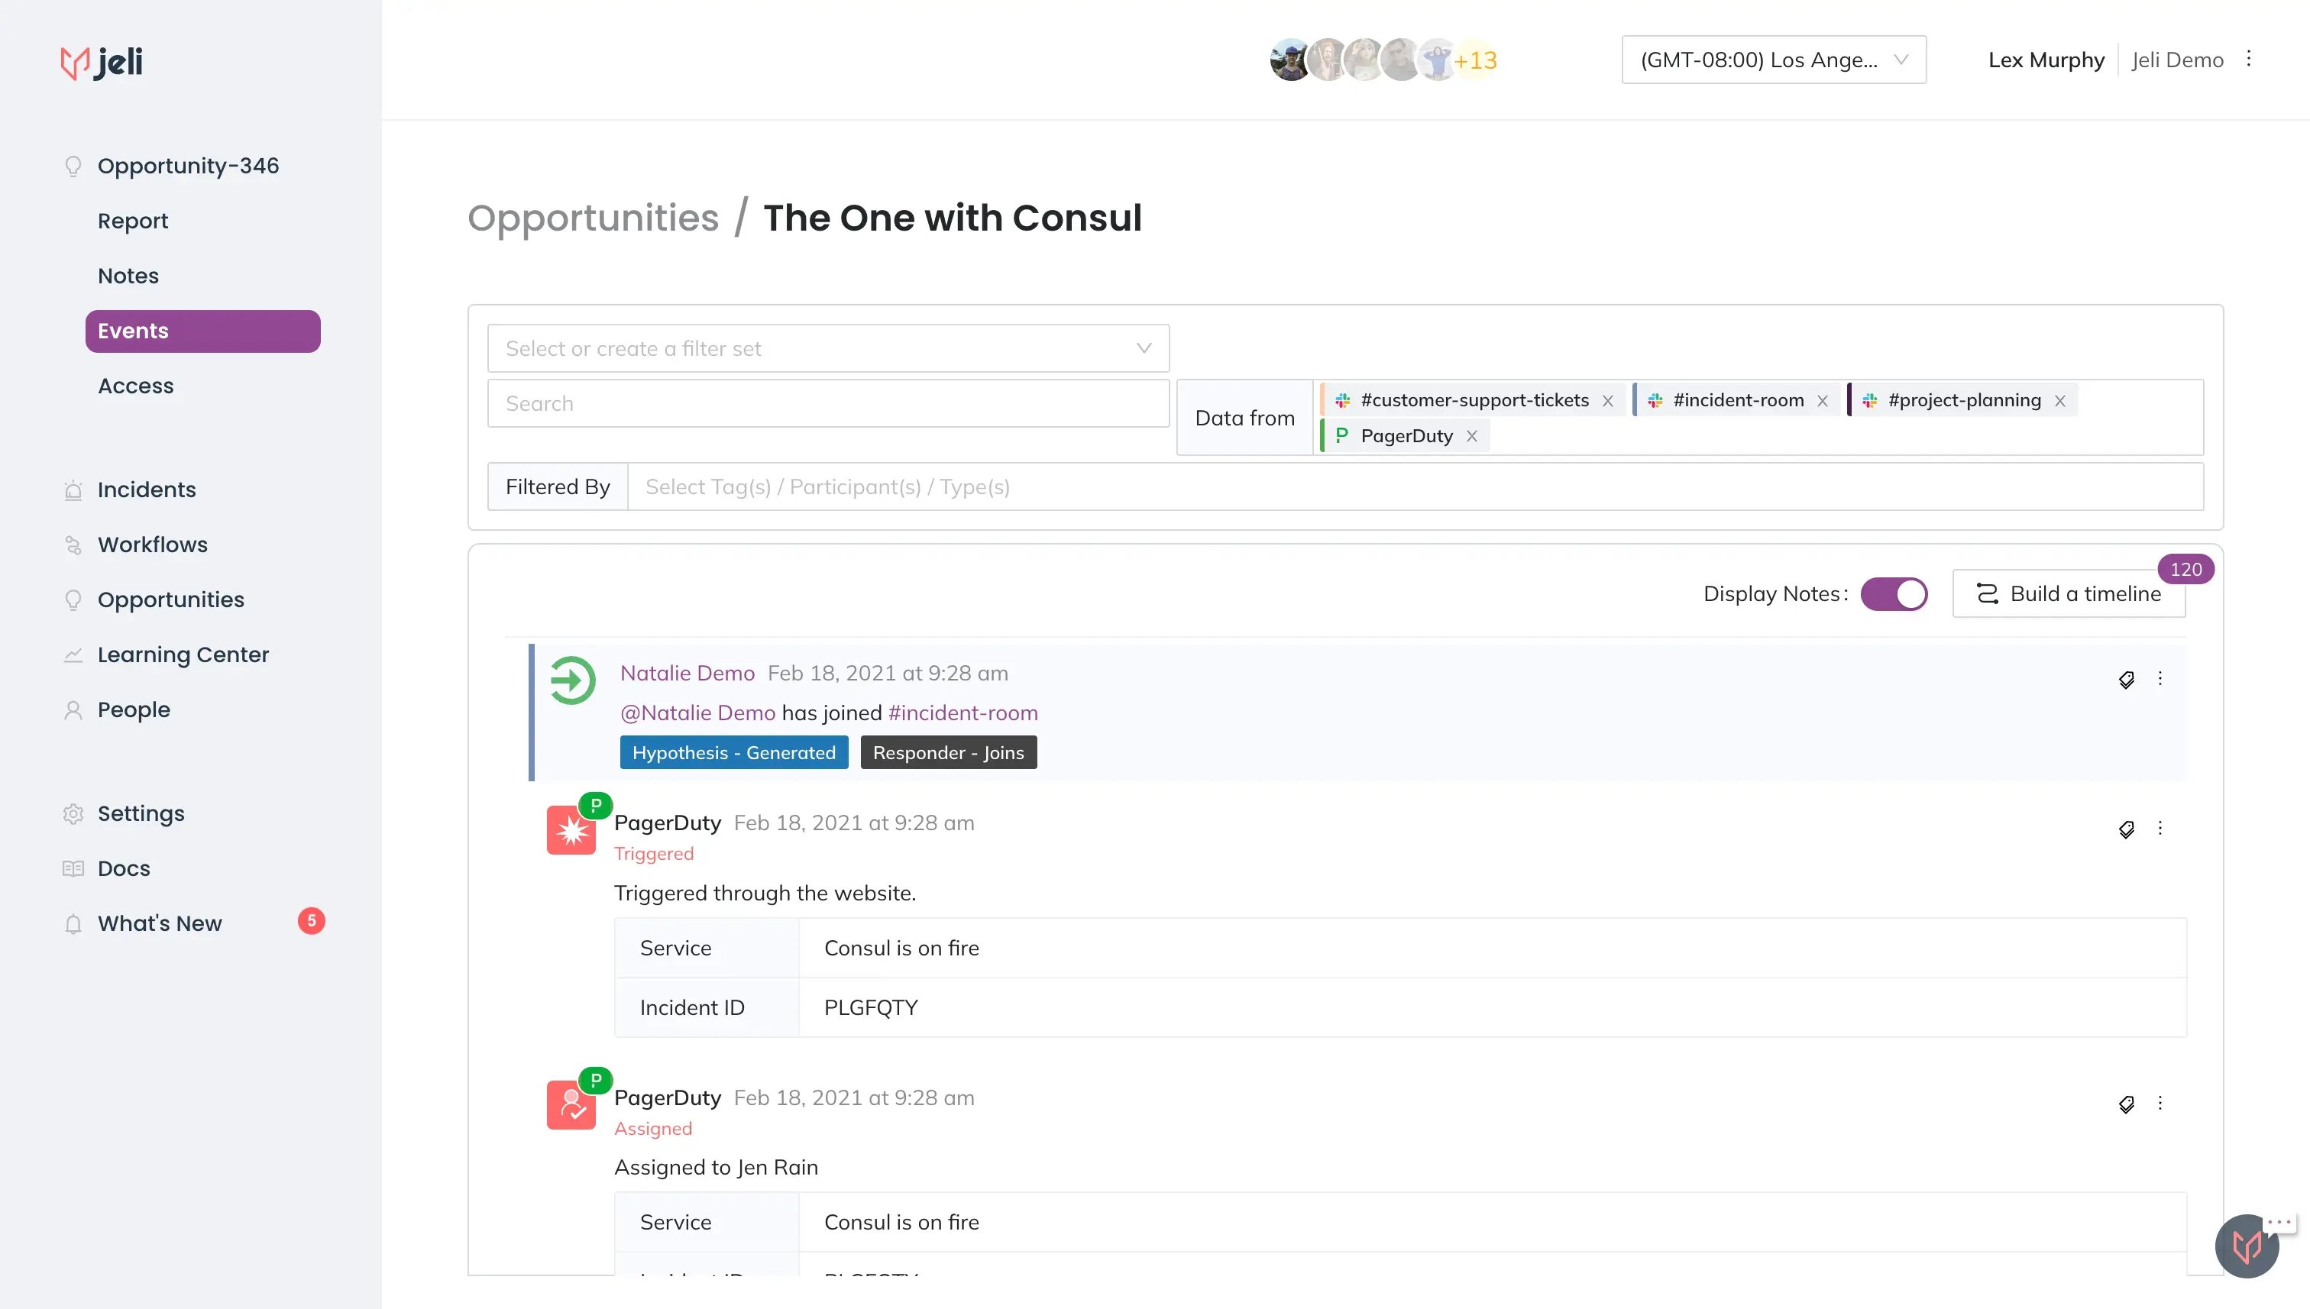Remove the #incident-room data source

1823,401
